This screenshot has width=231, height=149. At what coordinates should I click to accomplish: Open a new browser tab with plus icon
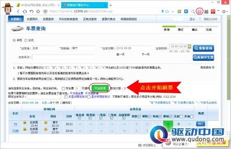[111, 5]
